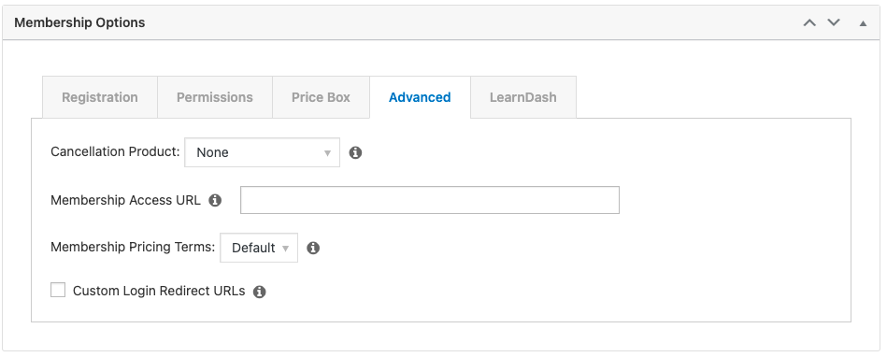Click the Custom Login Redirect URLs label
Viewport: 887px width, 357px height.
tap(159, 291)
